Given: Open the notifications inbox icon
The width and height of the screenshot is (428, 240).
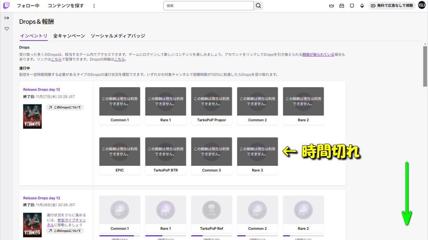Looking at the screenshot, I should (342, 6).
